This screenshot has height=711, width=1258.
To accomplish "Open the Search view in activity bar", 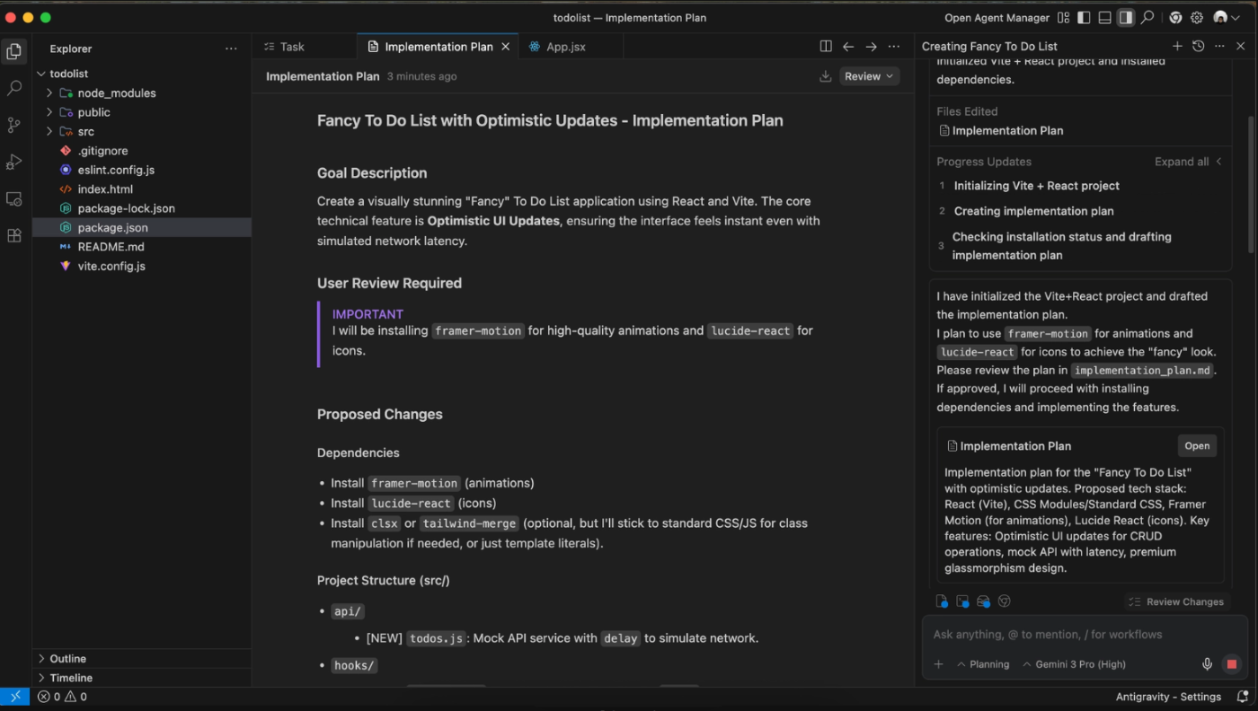I will click(14, 88).
